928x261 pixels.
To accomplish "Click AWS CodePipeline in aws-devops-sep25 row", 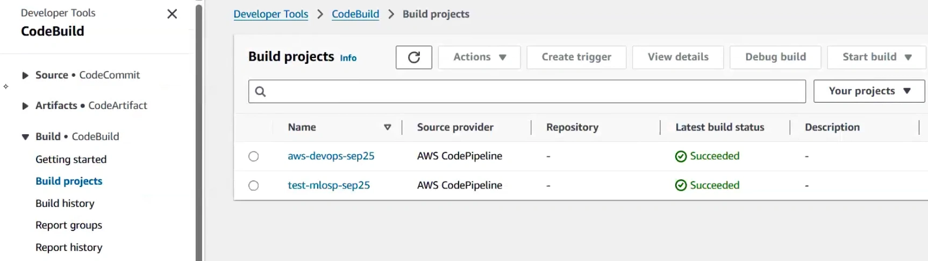I will tap(460, 156).
